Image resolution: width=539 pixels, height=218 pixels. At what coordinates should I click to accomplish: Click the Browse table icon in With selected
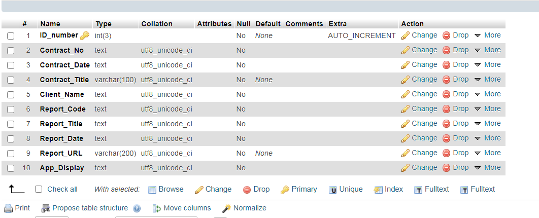coord(152,190)
